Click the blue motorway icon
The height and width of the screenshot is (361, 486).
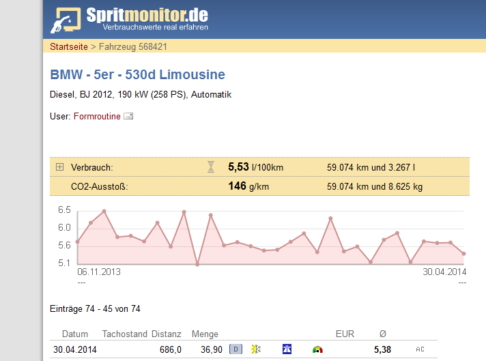click(x=287, y=349)
